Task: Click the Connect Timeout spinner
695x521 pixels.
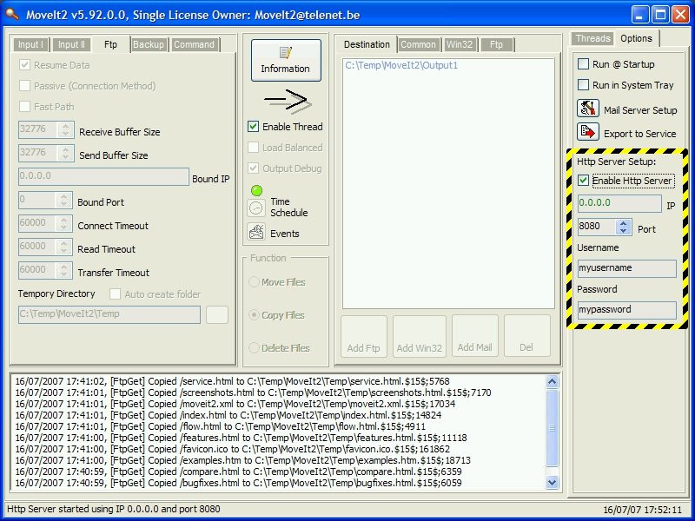Action: [64, 224]
